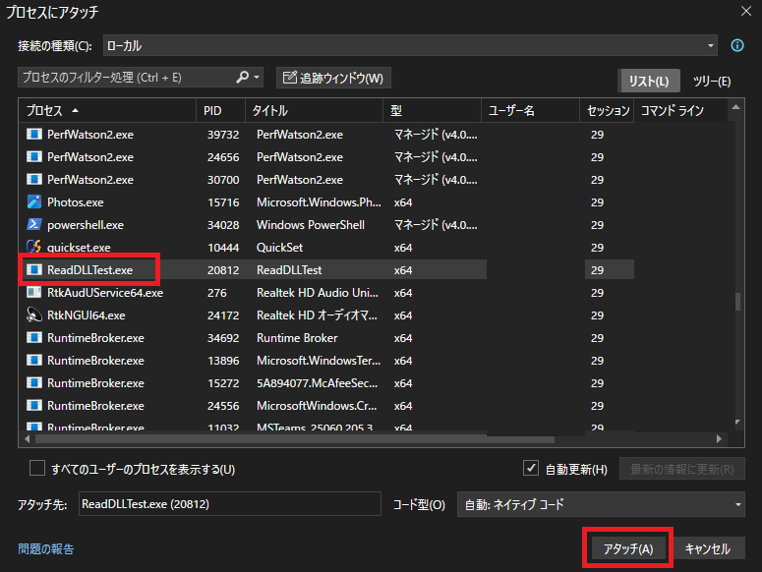The width and height of the screenshot is (762, 572).
Task: Sort by the Title column header
Action: click(x=269, y=111)
